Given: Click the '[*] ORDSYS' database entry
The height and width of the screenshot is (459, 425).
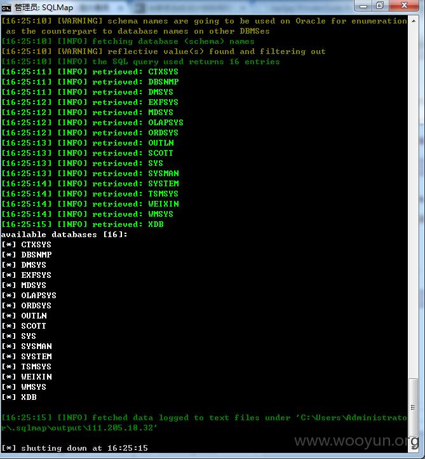Looking at the screenshot, I should pos(26,306).
